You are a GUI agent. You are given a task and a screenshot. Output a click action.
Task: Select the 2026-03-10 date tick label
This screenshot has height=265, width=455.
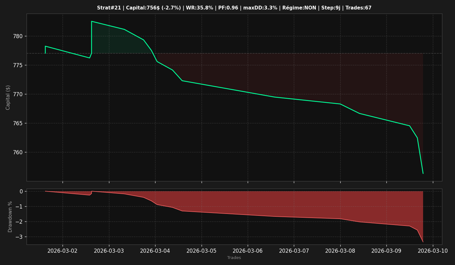point(433,251)
